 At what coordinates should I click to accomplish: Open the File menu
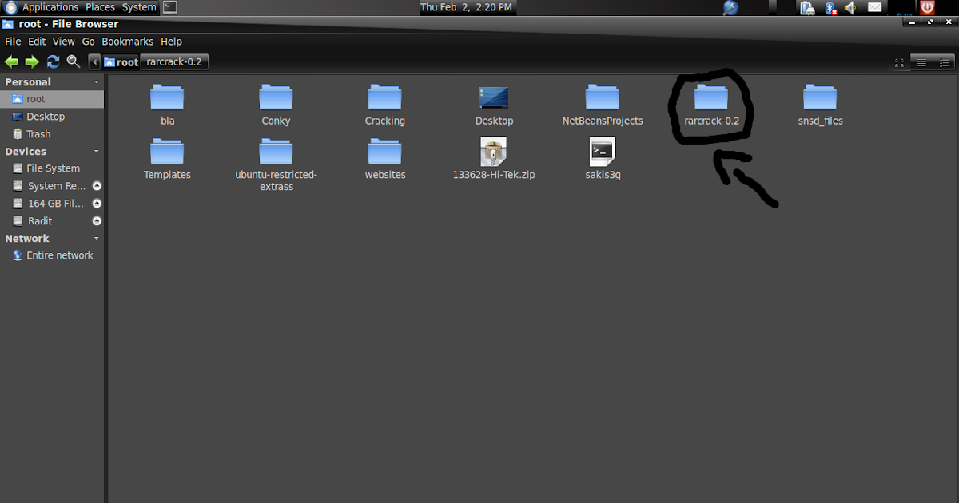coord(12,42)
